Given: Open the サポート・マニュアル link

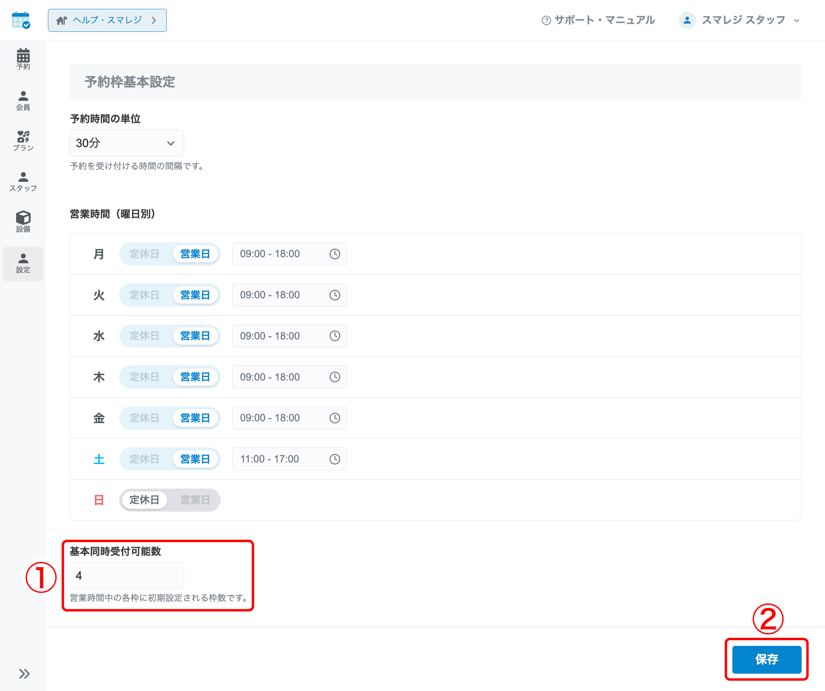Looking at the screenshot, I should point(599,20).
